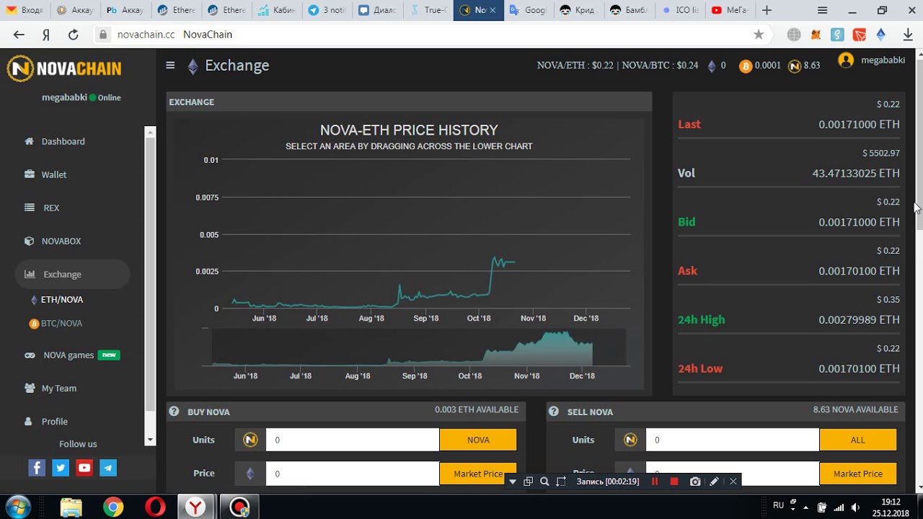
Task: Open Opera from the taskbar
Action: coord(154,507)
